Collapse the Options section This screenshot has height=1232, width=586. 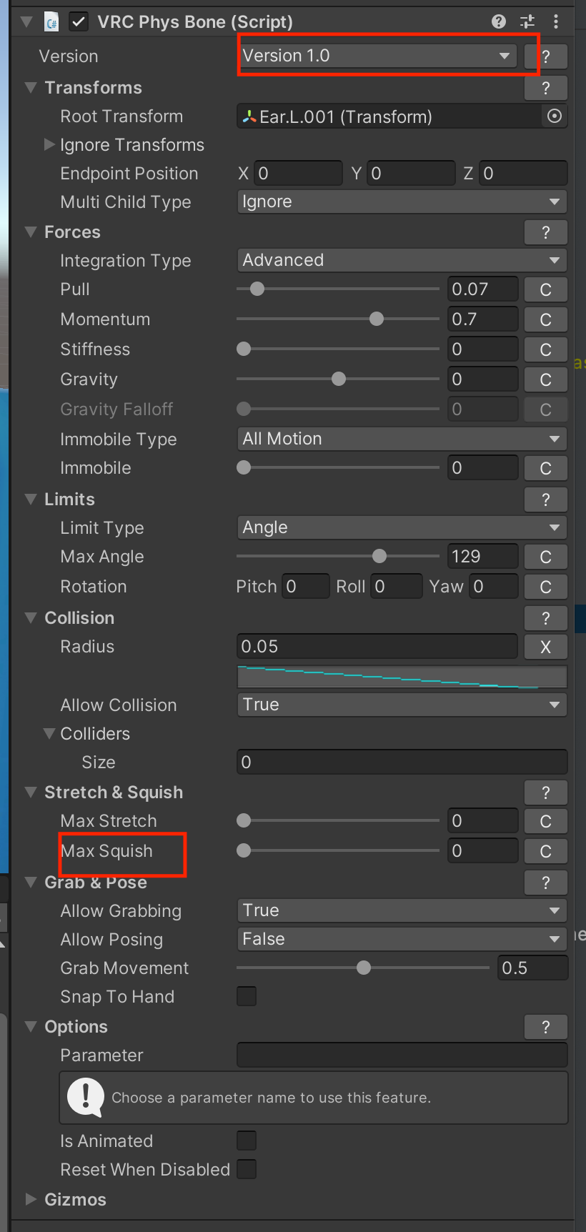pyautogui.click(x=31, y=1027)
